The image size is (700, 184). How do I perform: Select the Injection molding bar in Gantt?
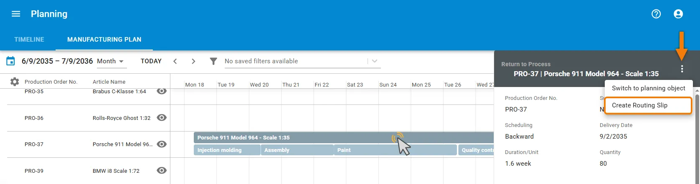[227, 150]
